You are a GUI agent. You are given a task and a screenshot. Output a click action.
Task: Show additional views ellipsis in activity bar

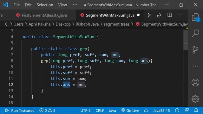pos(195,66)
